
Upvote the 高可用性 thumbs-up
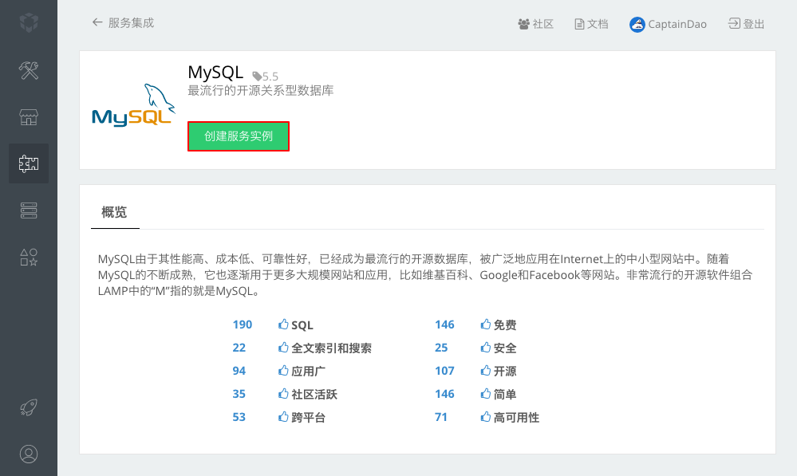click(x=485, y=417)
